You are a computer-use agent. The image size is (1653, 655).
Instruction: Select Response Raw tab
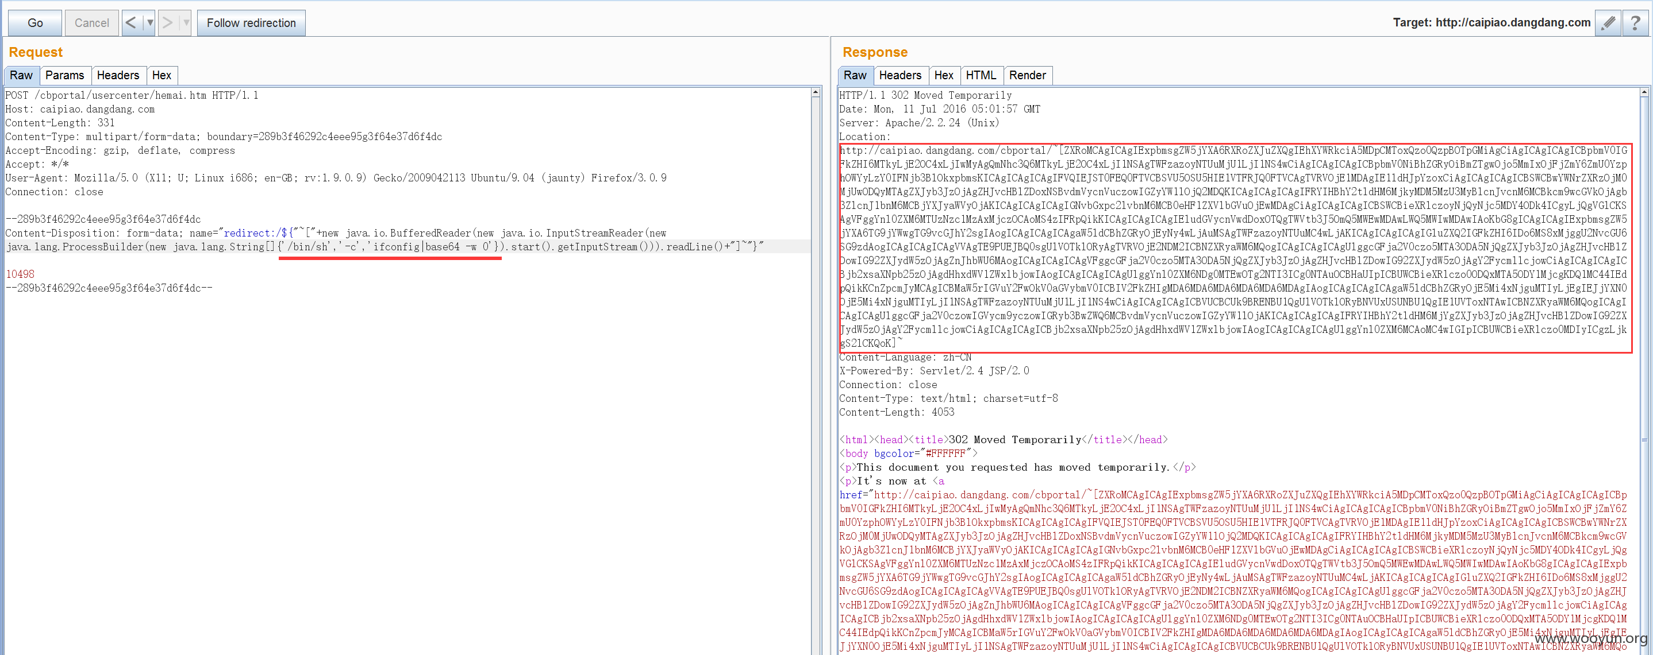click(855, 75)
